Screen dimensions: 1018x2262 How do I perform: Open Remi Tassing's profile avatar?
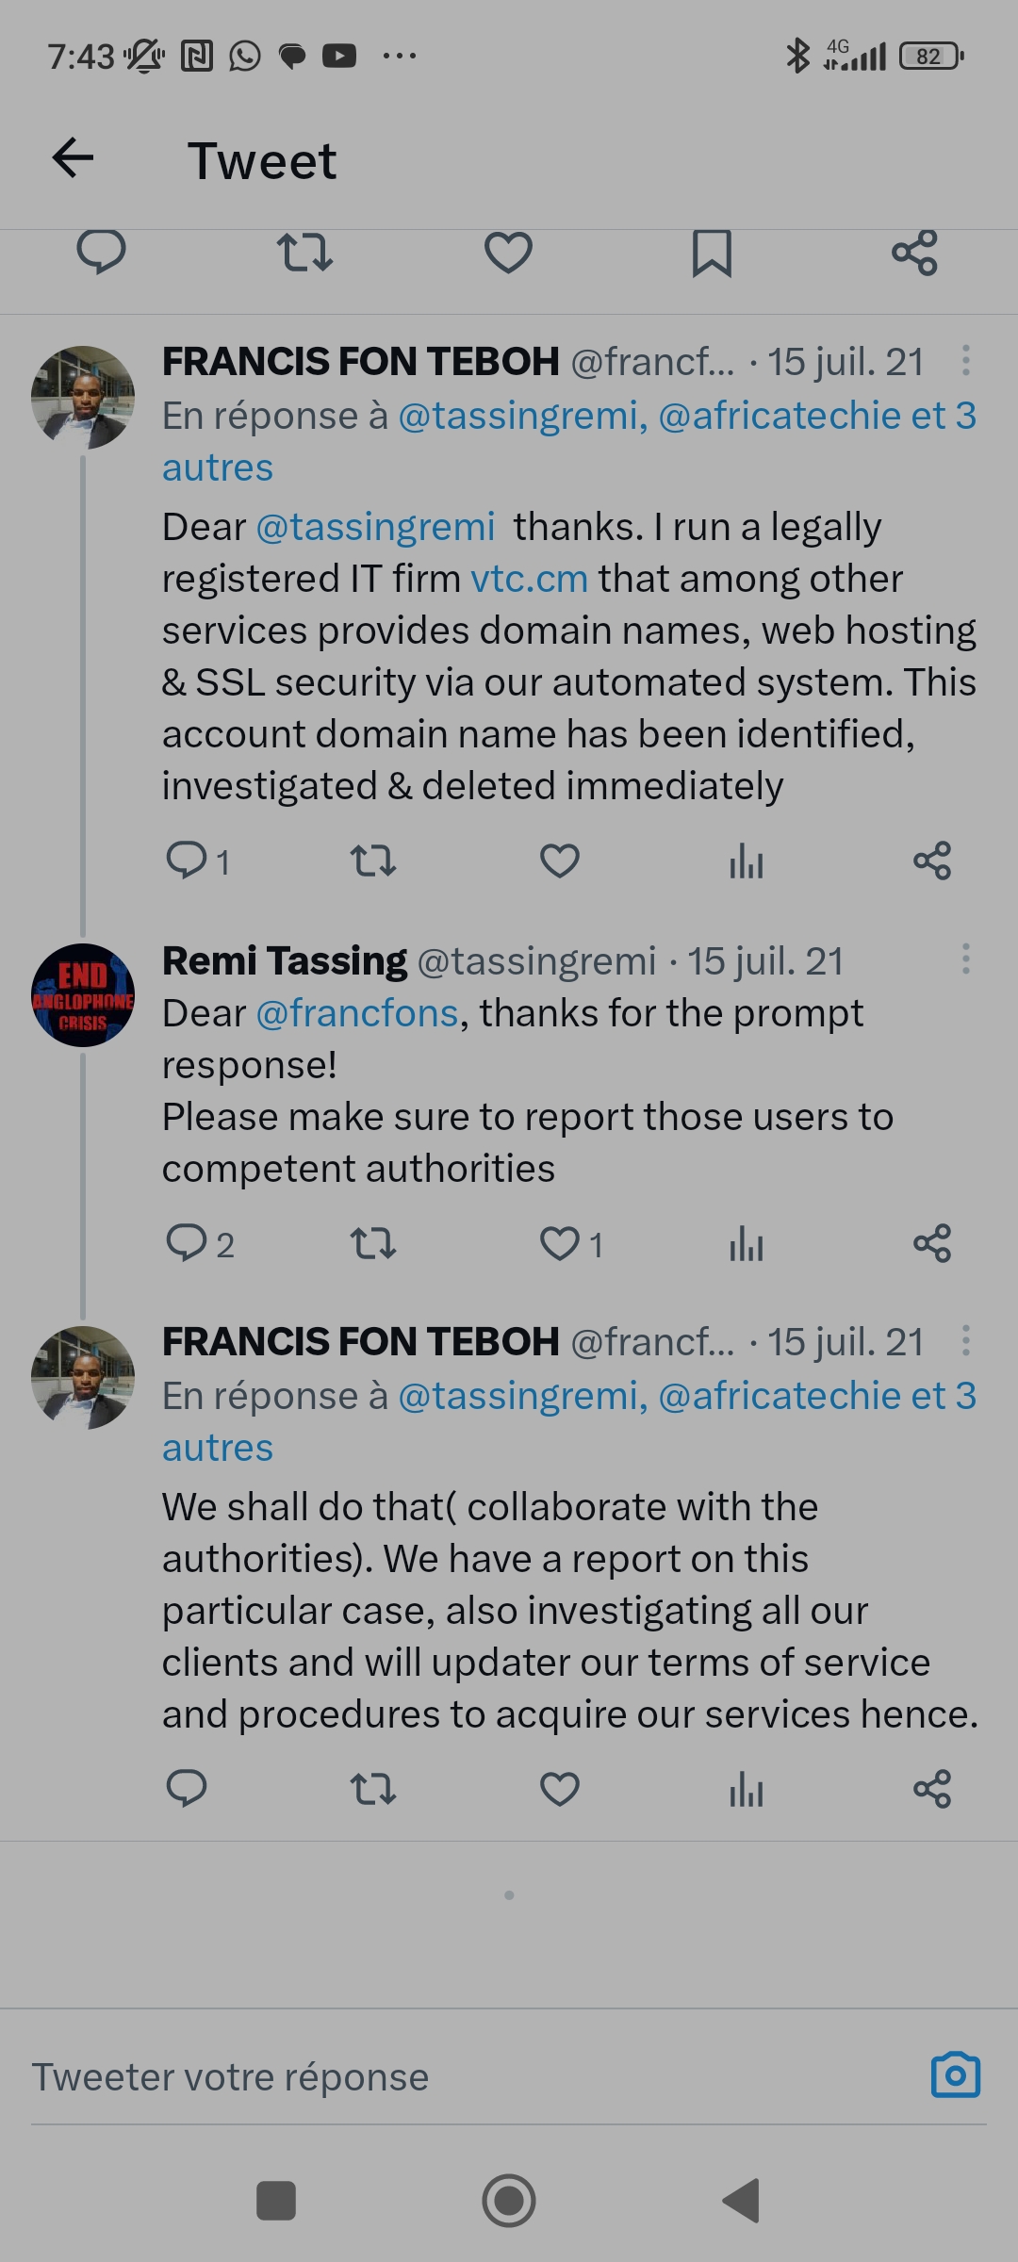[x=83, y=995]
